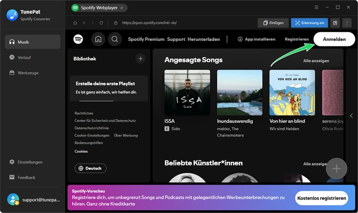Reload the web player page
The height and width of the screenshot is (213, 358).
tap(101, 23)
